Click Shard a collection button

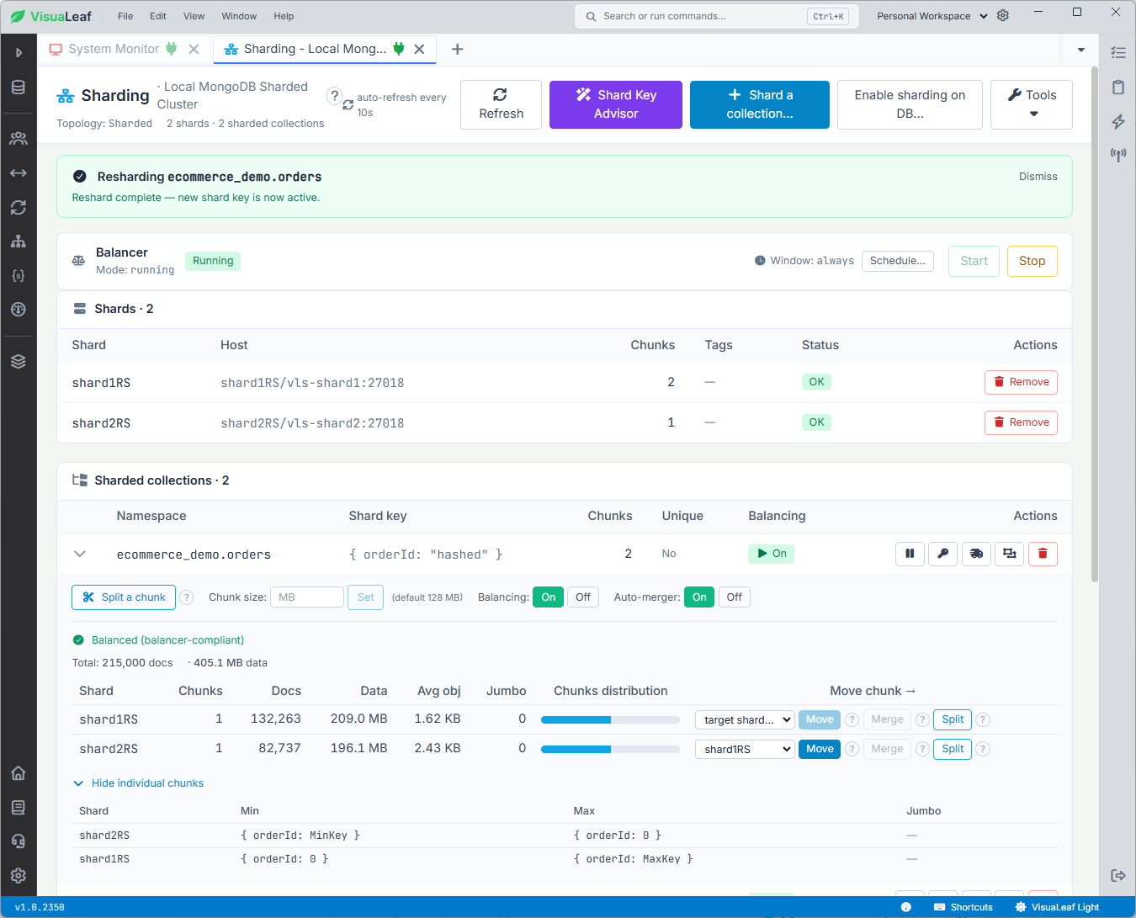[x=760, y=104]
